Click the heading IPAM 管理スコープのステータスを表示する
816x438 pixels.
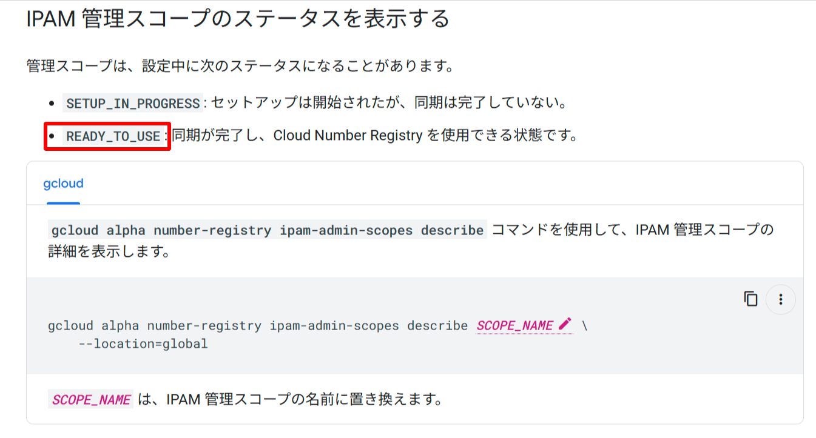coord(235,19)
